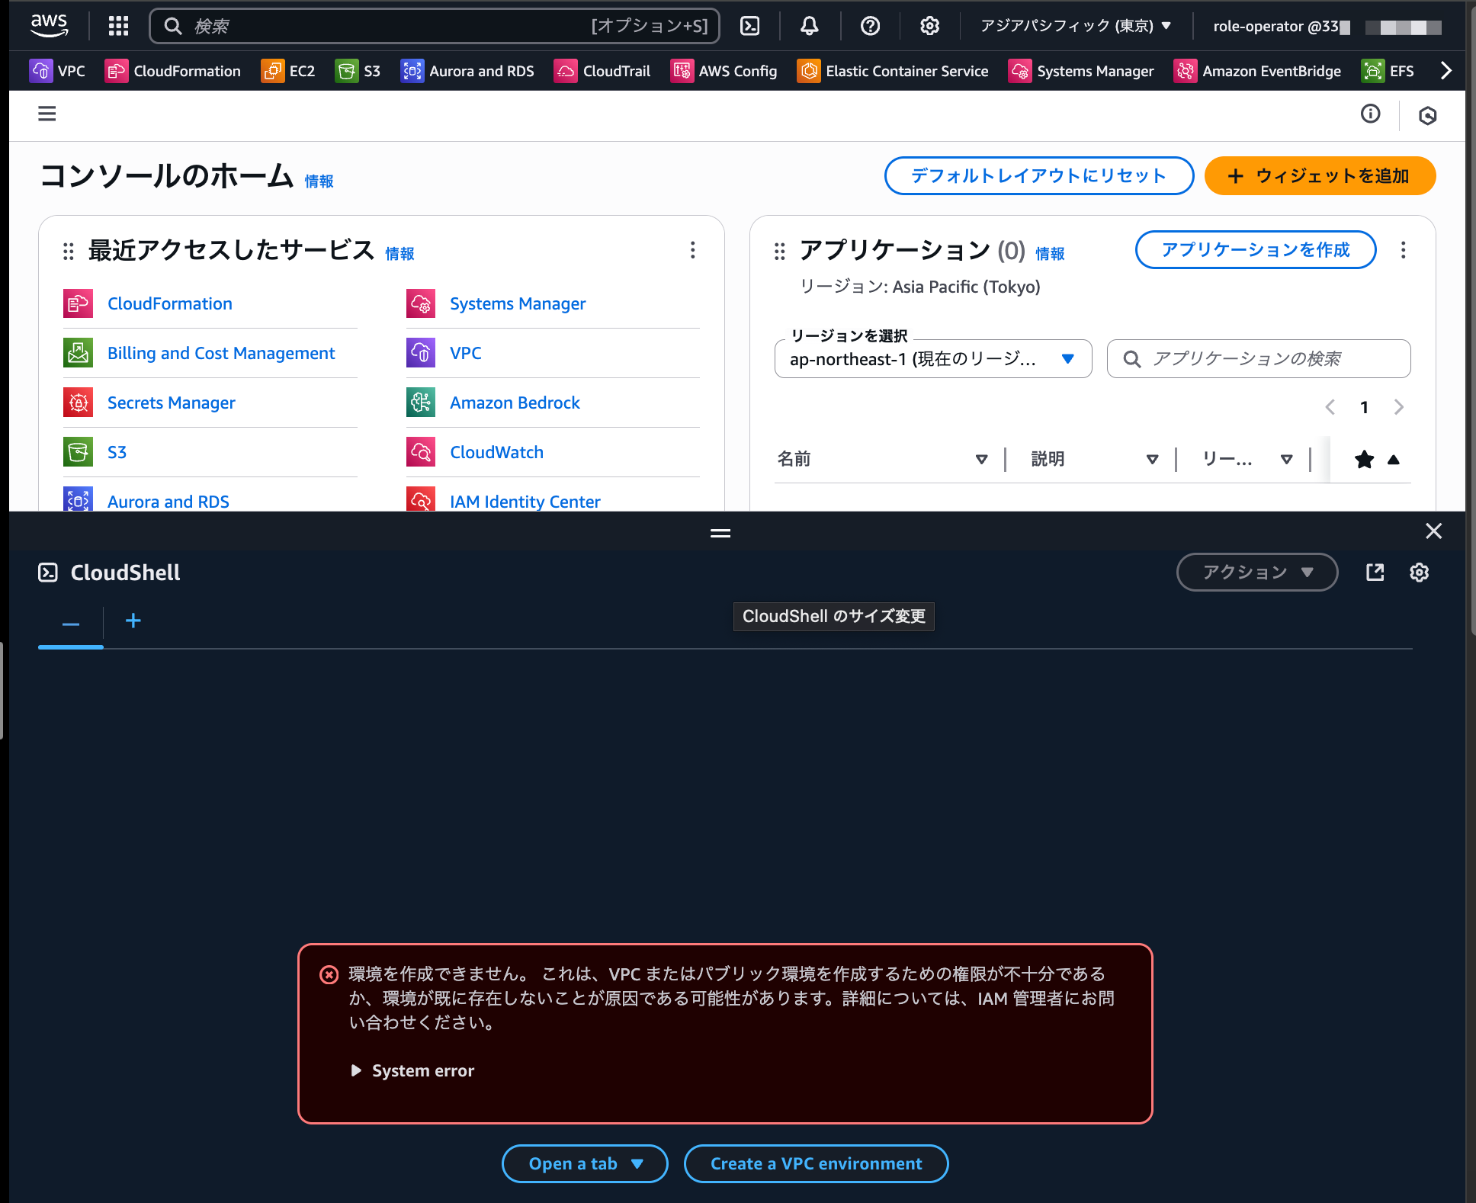Click 情報 link beside 最近アクセスしたサービス
This screenshot has height=1203, width=1476.
399,254
